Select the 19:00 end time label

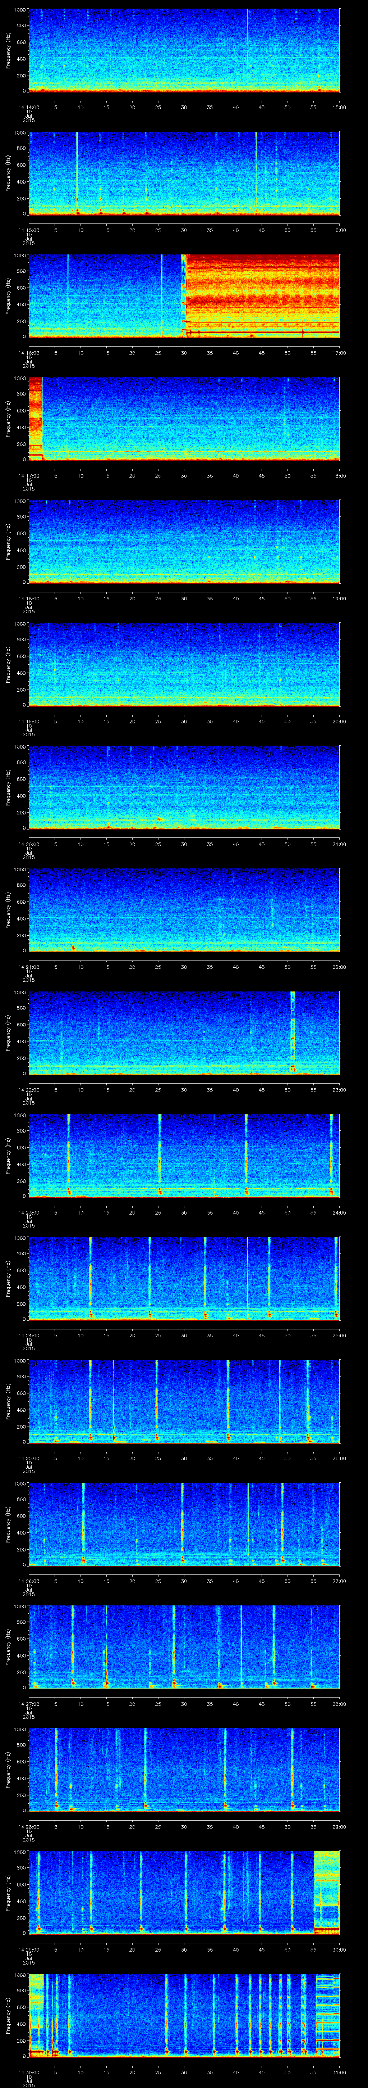[339, 598]
